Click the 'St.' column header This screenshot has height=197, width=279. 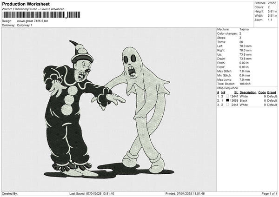(x=236, y=92)
